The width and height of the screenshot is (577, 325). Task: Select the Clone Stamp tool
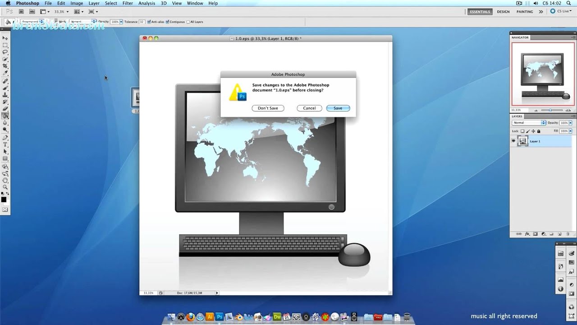pyautogui.click(x=5, y=95)
